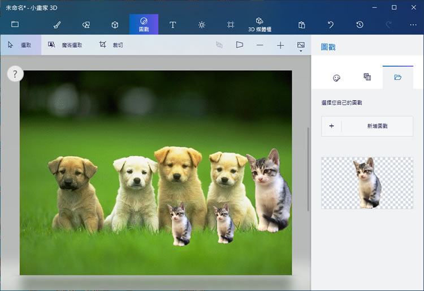The width and height of the screenshot is (424, 291).
Task: Click the disabled 3D view icon
Action: tap(219, 45)
